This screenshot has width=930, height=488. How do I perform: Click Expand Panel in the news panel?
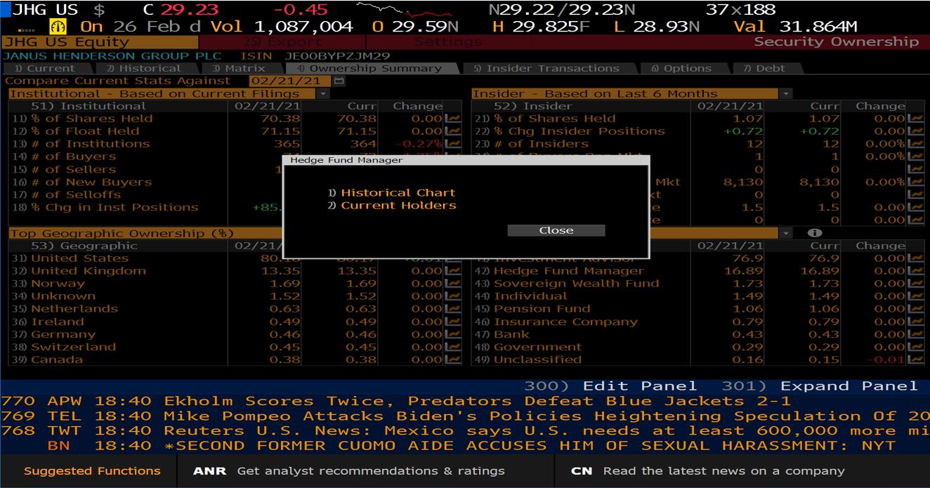pyautogui.click(x=820, y=386)
